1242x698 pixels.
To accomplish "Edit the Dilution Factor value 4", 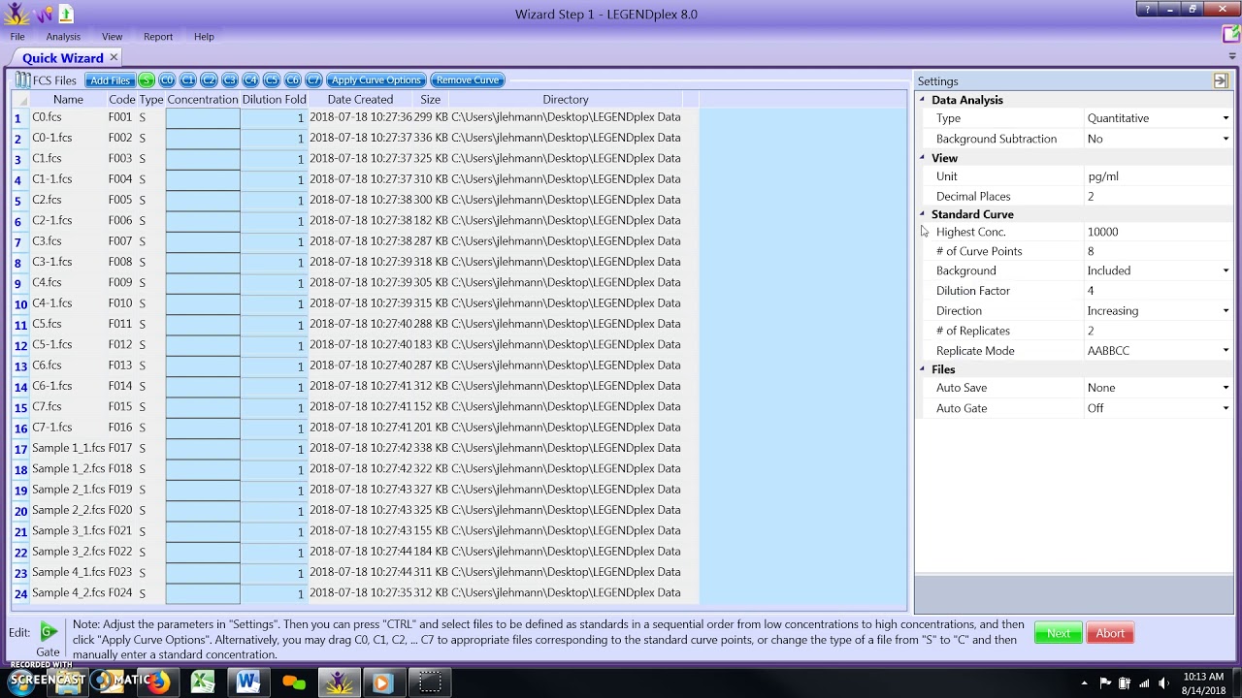I will pos(1159,291).
